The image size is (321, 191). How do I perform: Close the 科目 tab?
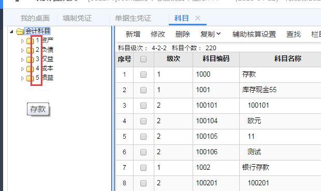(198, 18)
